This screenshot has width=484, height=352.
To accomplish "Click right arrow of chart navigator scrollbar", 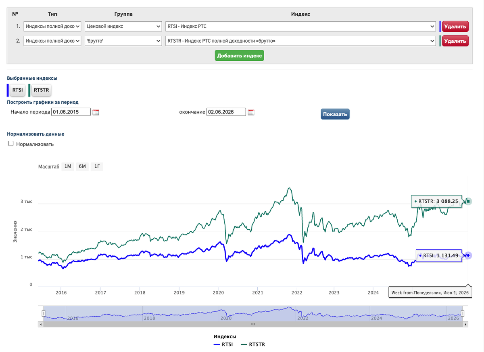I will click(465, 324).
